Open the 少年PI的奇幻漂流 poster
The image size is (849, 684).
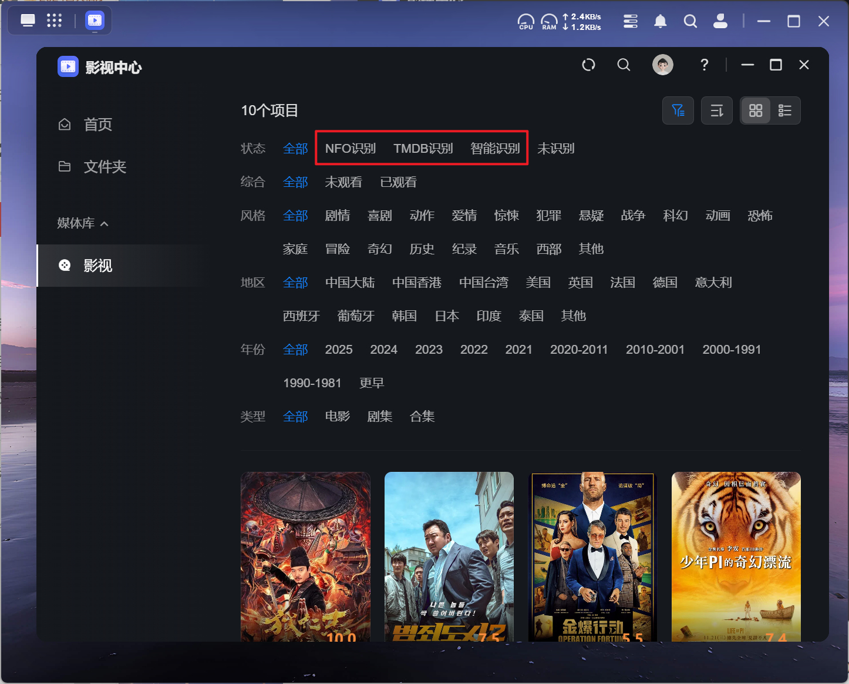(x=736, y=556)
